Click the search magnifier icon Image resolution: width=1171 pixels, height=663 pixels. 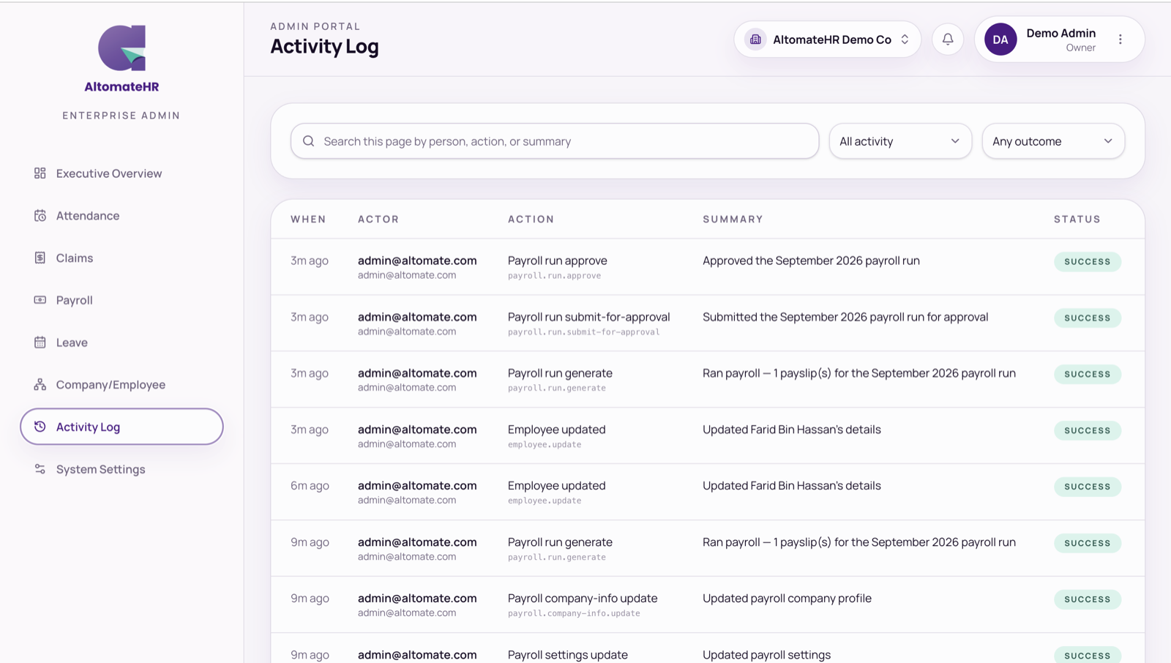tap(309, 141)
